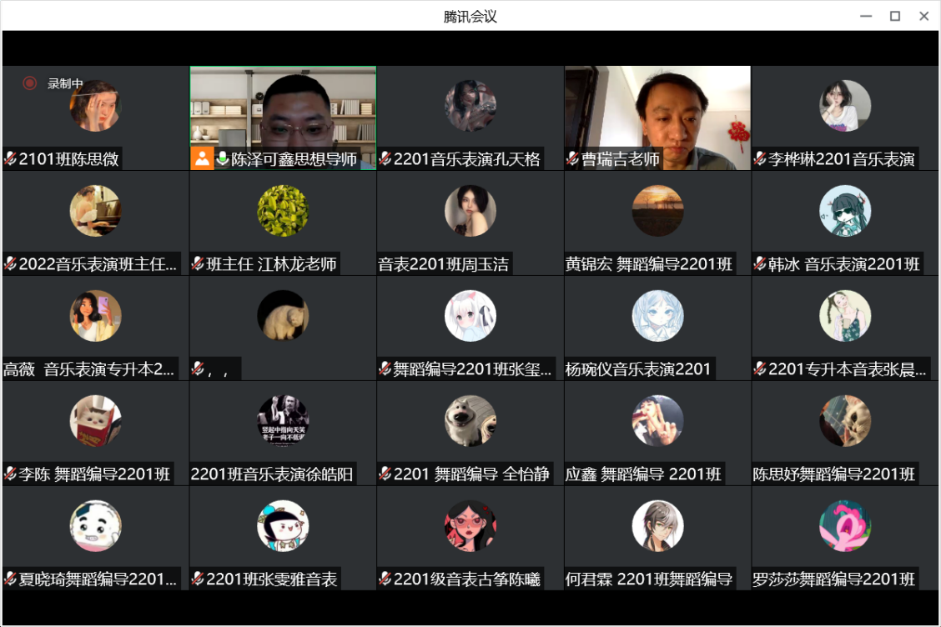Click the pink pony avatar of 罗莎莎
Screen dimensions: 941x627
845,526
